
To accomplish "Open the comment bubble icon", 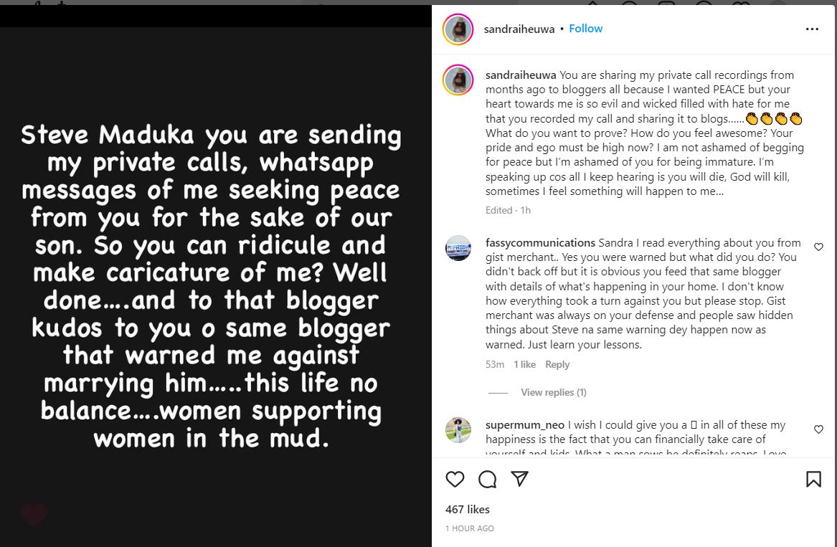I will (487, 479).
